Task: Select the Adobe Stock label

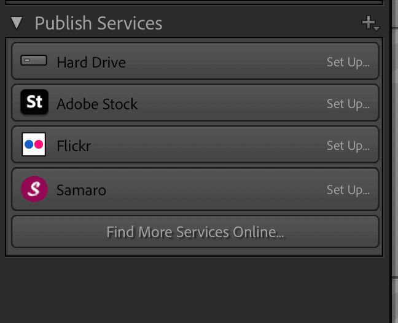Action: (x=97, y=104)
